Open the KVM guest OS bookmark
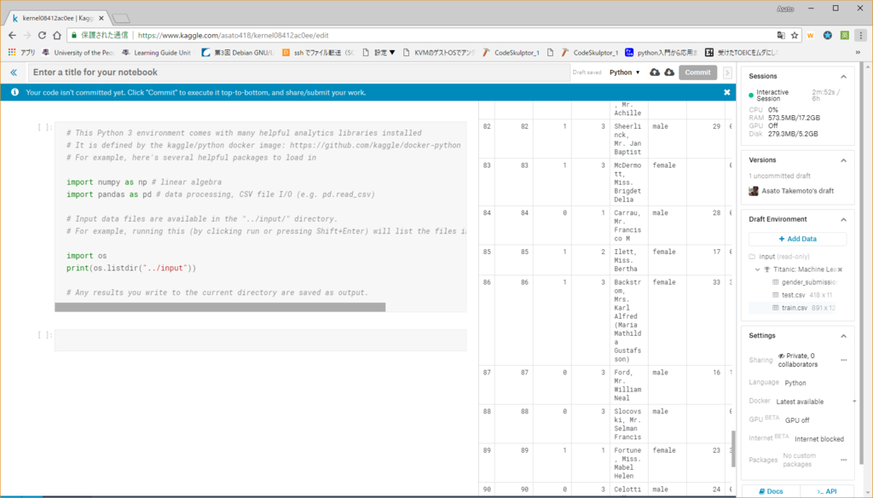 [x=439, y=52]
